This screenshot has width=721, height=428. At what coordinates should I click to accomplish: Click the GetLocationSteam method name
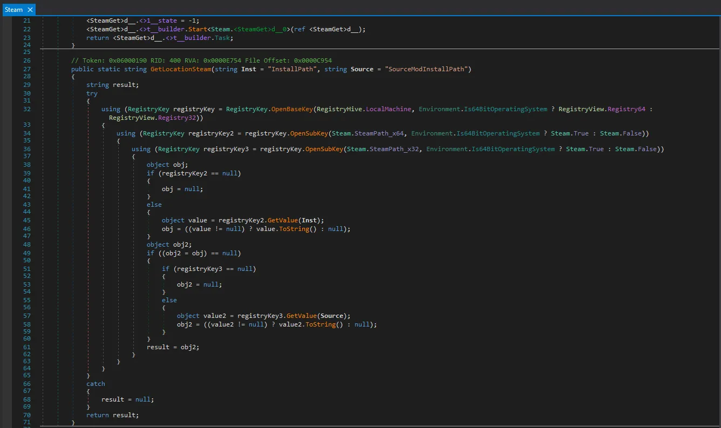tap(181, 69)
